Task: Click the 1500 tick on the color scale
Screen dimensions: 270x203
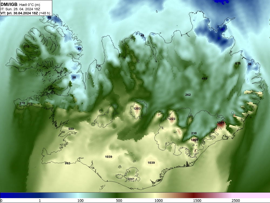Action: [197, 201]
